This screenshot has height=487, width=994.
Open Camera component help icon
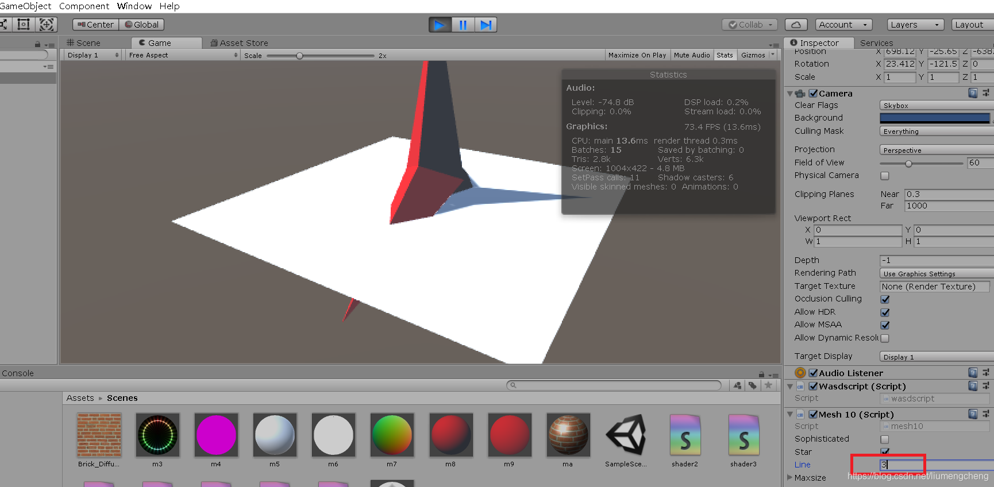(973, 93)
